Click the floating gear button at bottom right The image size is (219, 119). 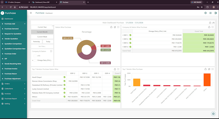click(213, 114)
